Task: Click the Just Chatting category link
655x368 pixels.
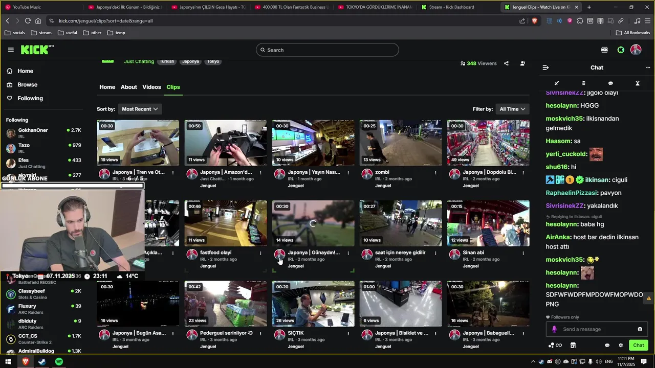Action: (x=139, y=61)
